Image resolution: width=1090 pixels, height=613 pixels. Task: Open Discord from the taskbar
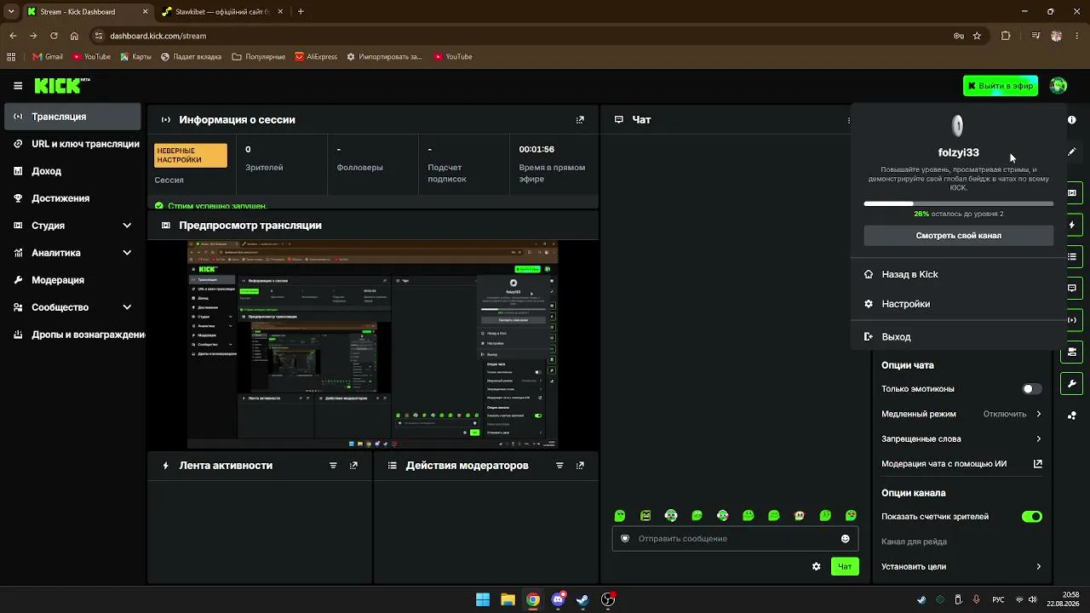pyautogui.click(x=558, y=599)
